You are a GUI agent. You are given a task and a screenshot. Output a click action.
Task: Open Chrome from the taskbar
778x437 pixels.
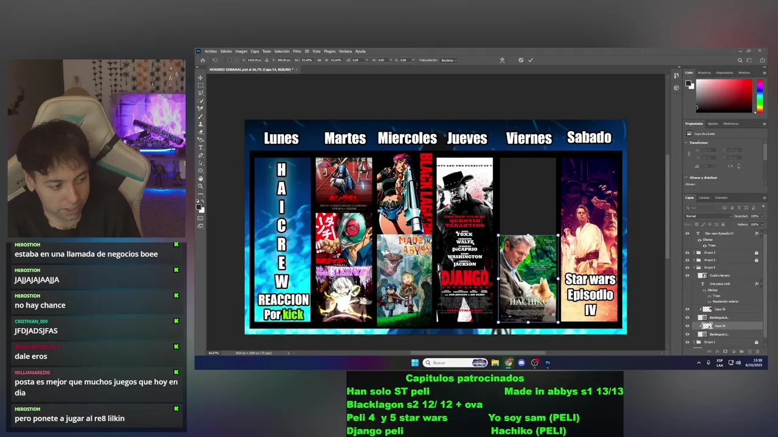point(509,362)
